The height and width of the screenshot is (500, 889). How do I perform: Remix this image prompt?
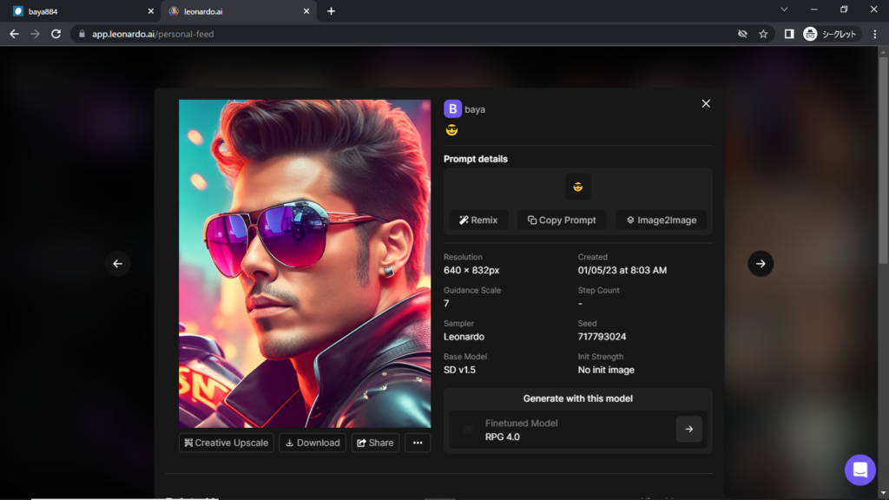pos(479,220)
